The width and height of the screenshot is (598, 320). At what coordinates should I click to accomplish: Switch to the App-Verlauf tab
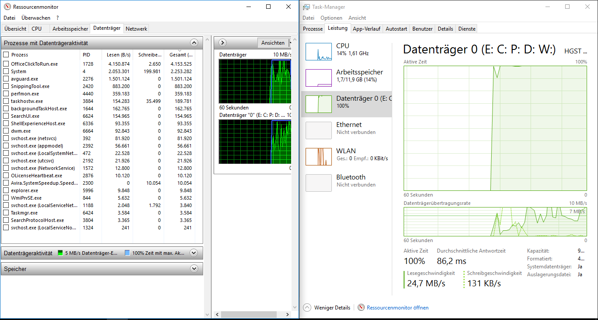click(366, 28)
